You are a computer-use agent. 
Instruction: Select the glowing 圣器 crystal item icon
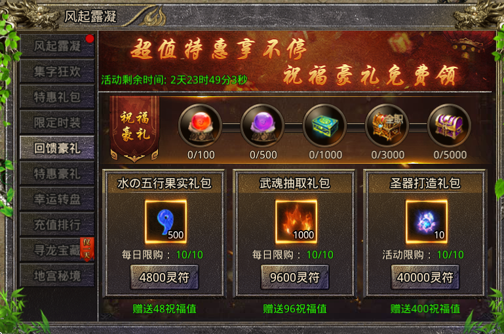[x=427, y=221]
